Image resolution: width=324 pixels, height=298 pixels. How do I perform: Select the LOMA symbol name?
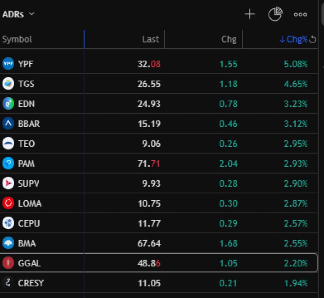click(30, 203)
